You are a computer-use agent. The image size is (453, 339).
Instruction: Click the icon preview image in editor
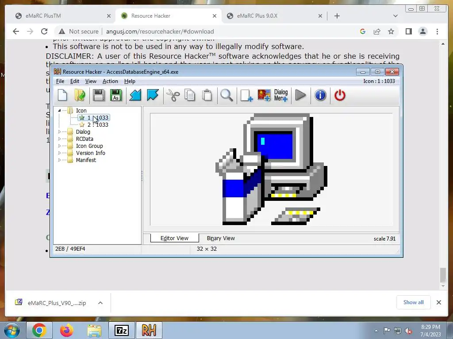point(271,169)
